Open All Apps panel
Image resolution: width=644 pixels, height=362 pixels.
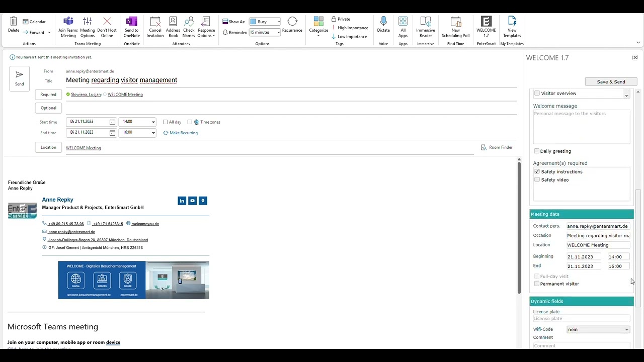point(403,27)
